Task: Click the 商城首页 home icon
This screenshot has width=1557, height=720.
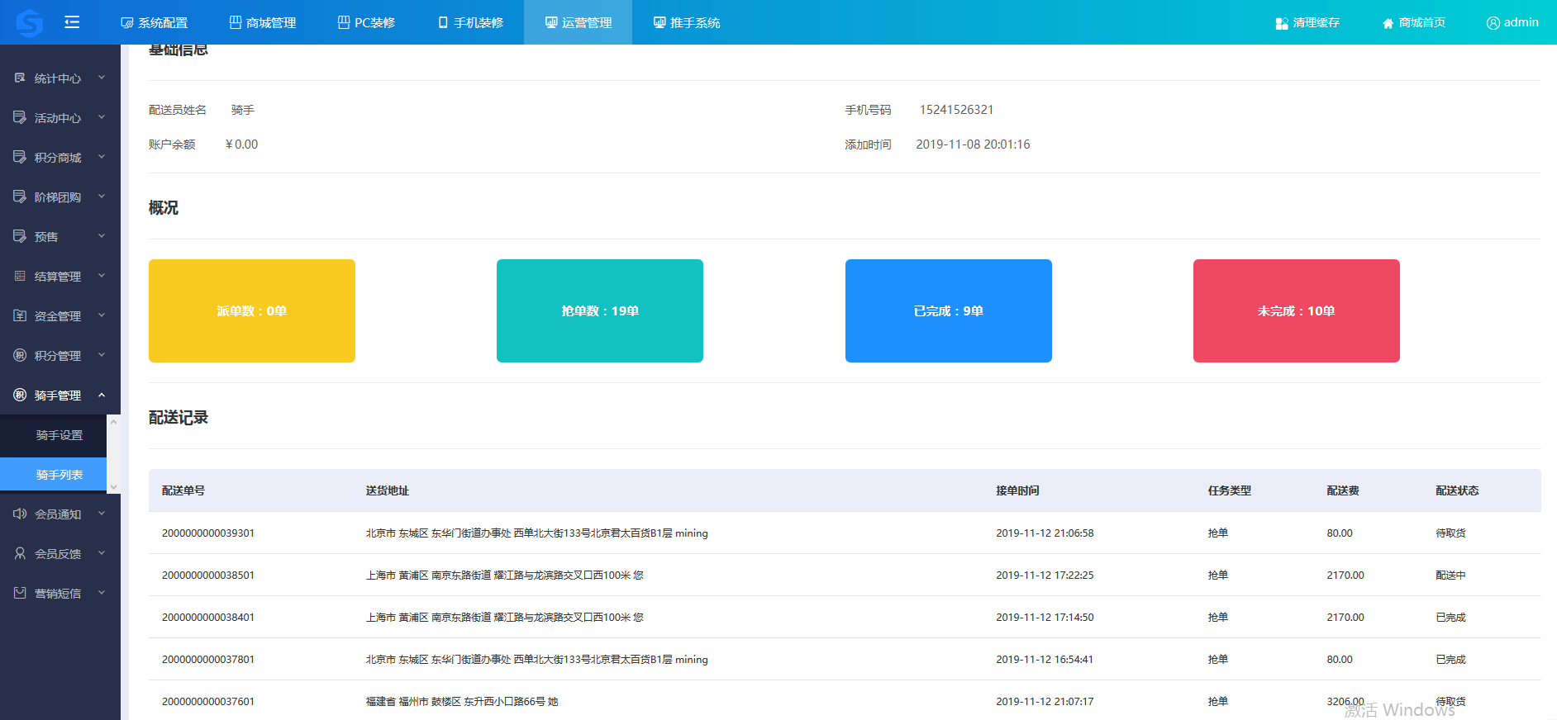Action: [1388, 23]
